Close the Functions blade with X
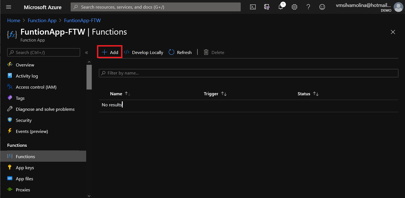Image resolution: width=405 pixels, height=198 pixels. coord(393,32)
